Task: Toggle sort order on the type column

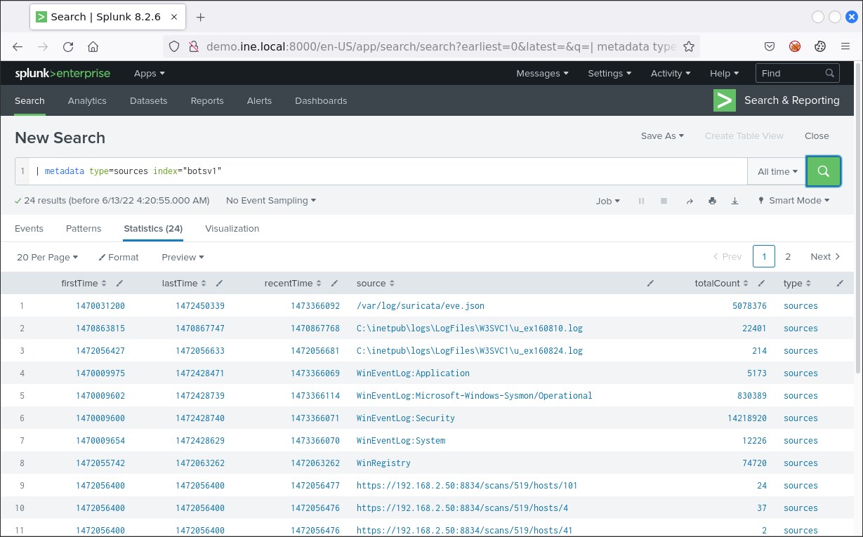Action: point(797,284)
